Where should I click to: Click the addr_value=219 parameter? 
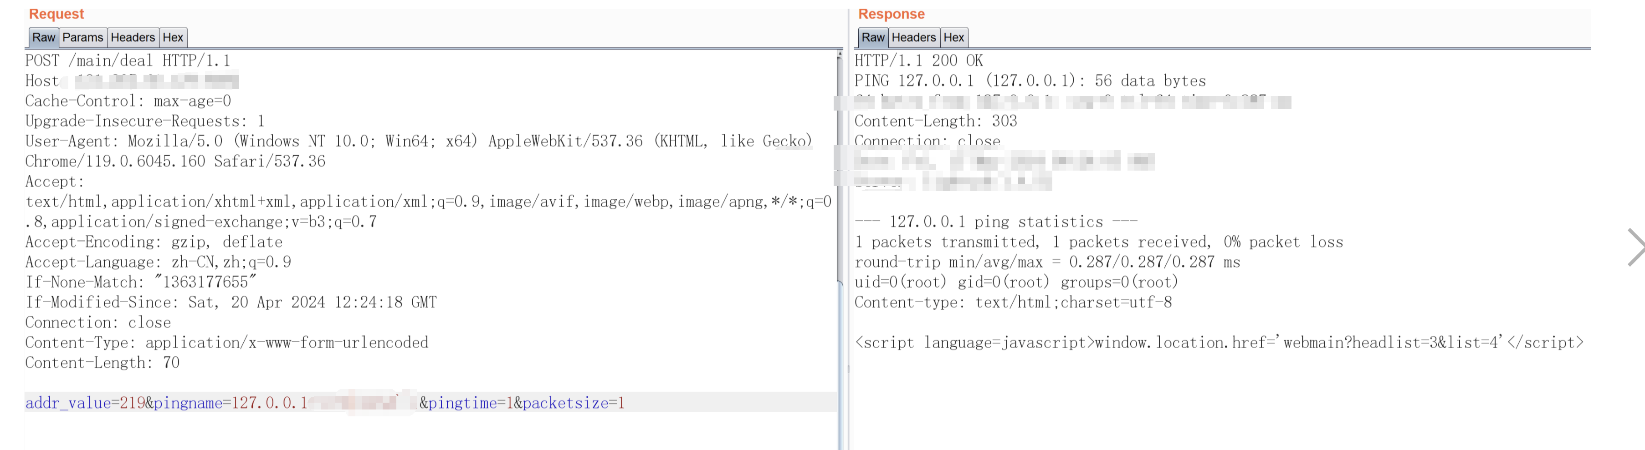(x=85, y=403)
